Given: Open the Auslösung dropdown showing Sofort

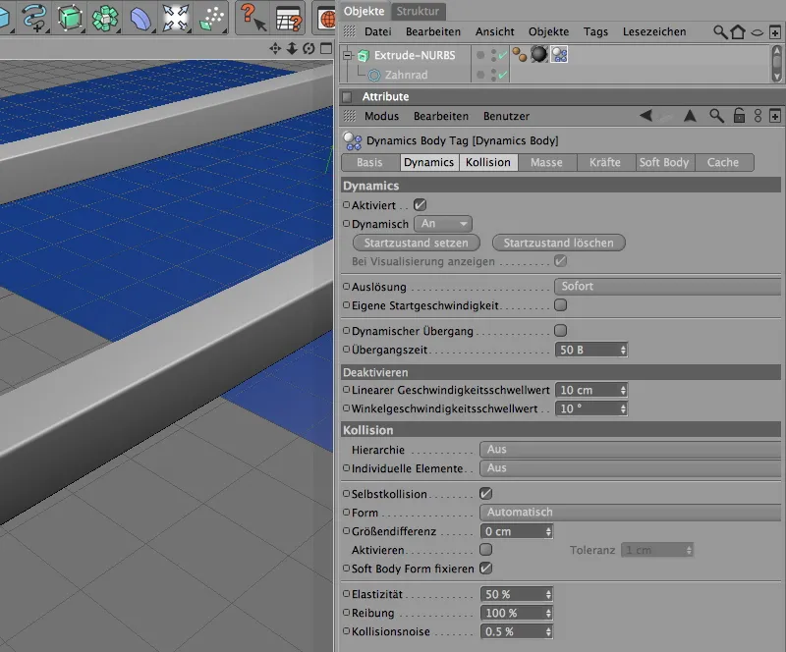Looking at the screenshot, I should (x=668, y=287).
